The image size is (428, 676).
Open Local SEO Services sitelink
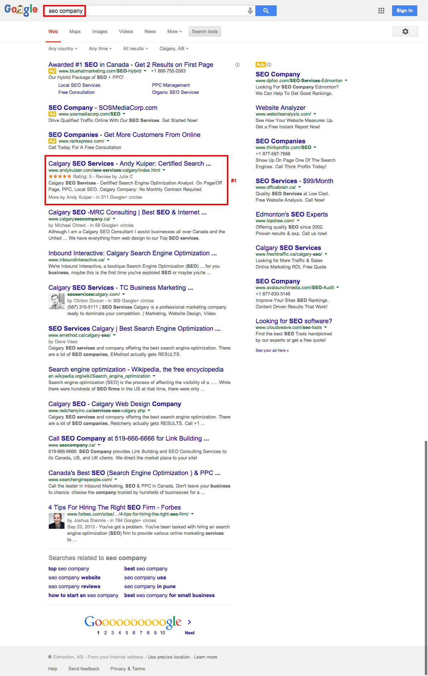pyautogui.click(x=79, y=85)
